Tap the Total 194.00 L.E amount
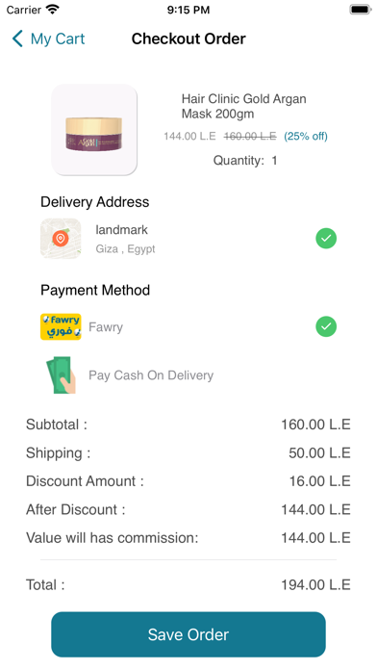This screenshot has width=377, height=670. click(x=315, y=585)
